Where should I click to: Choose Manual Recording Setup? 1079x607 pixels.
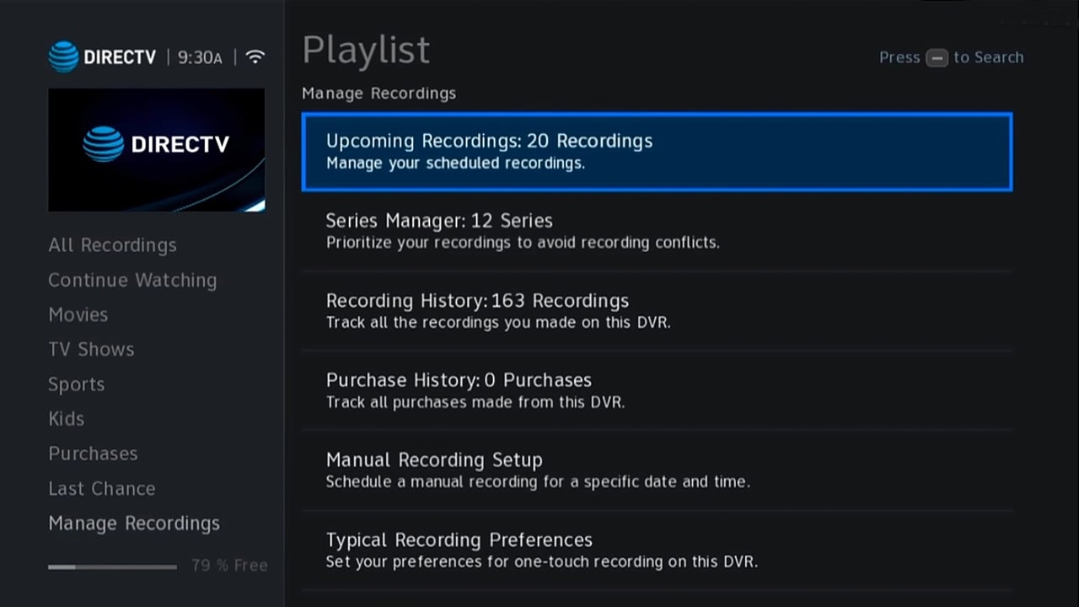click(x=657, y=470)
